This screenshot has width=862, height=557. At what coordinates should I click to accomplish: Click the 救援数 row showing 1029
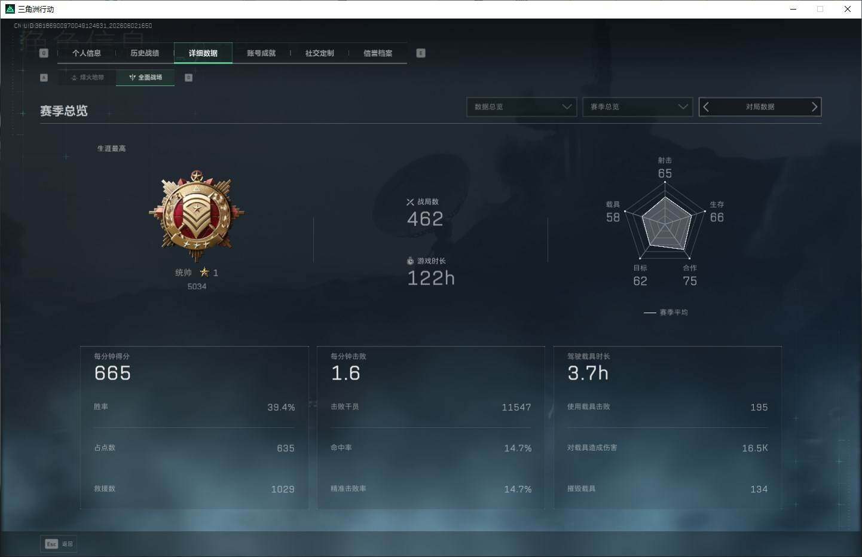[x=194, y=489]
